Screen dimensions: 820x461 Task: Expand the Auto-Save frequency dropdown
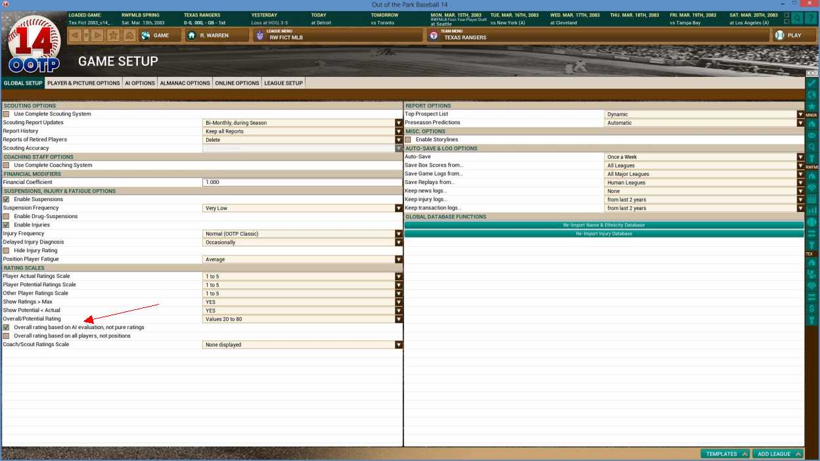click(704, 157)
